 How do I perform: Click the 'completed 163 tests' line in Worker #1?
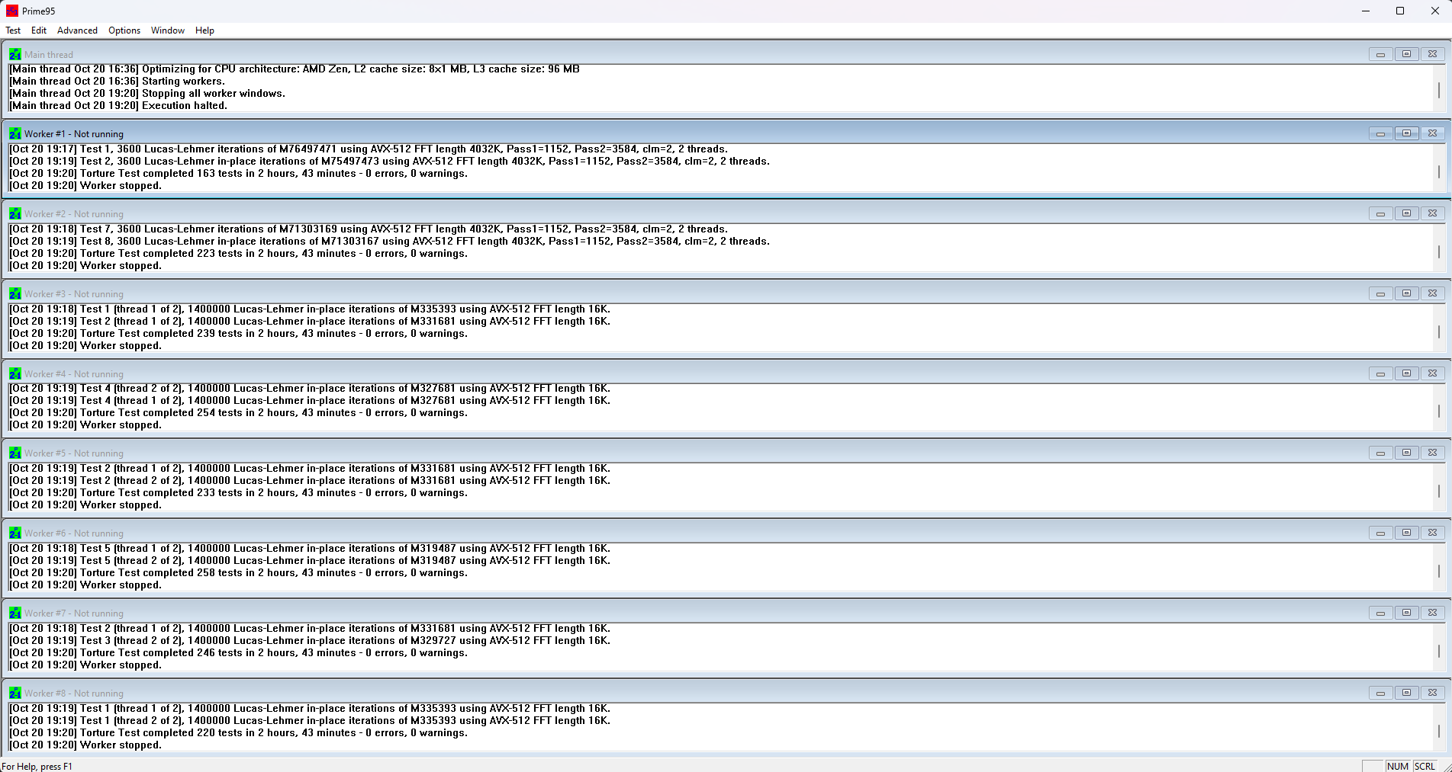tap(238, 174)
